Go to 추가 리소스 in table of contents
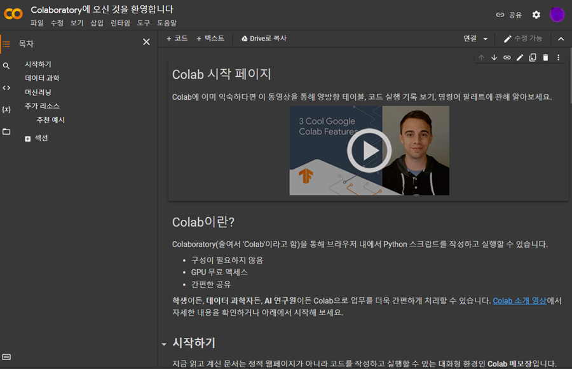The width and height of the screenshot is (572, 369). (x=42, y=106)
